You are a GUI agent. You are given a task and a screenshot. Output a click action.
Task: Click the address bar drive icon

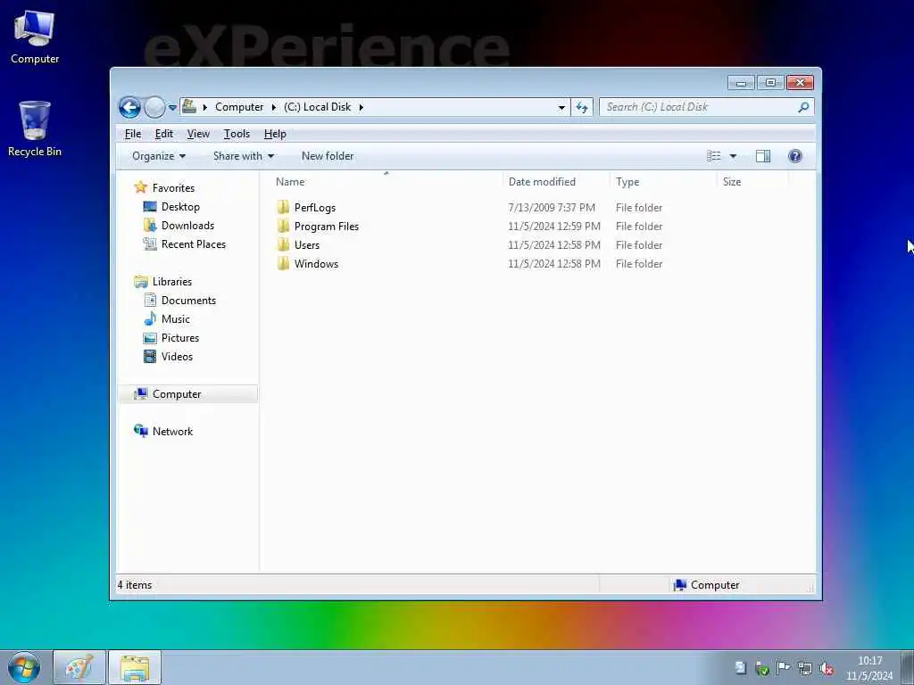coord(189,107)
